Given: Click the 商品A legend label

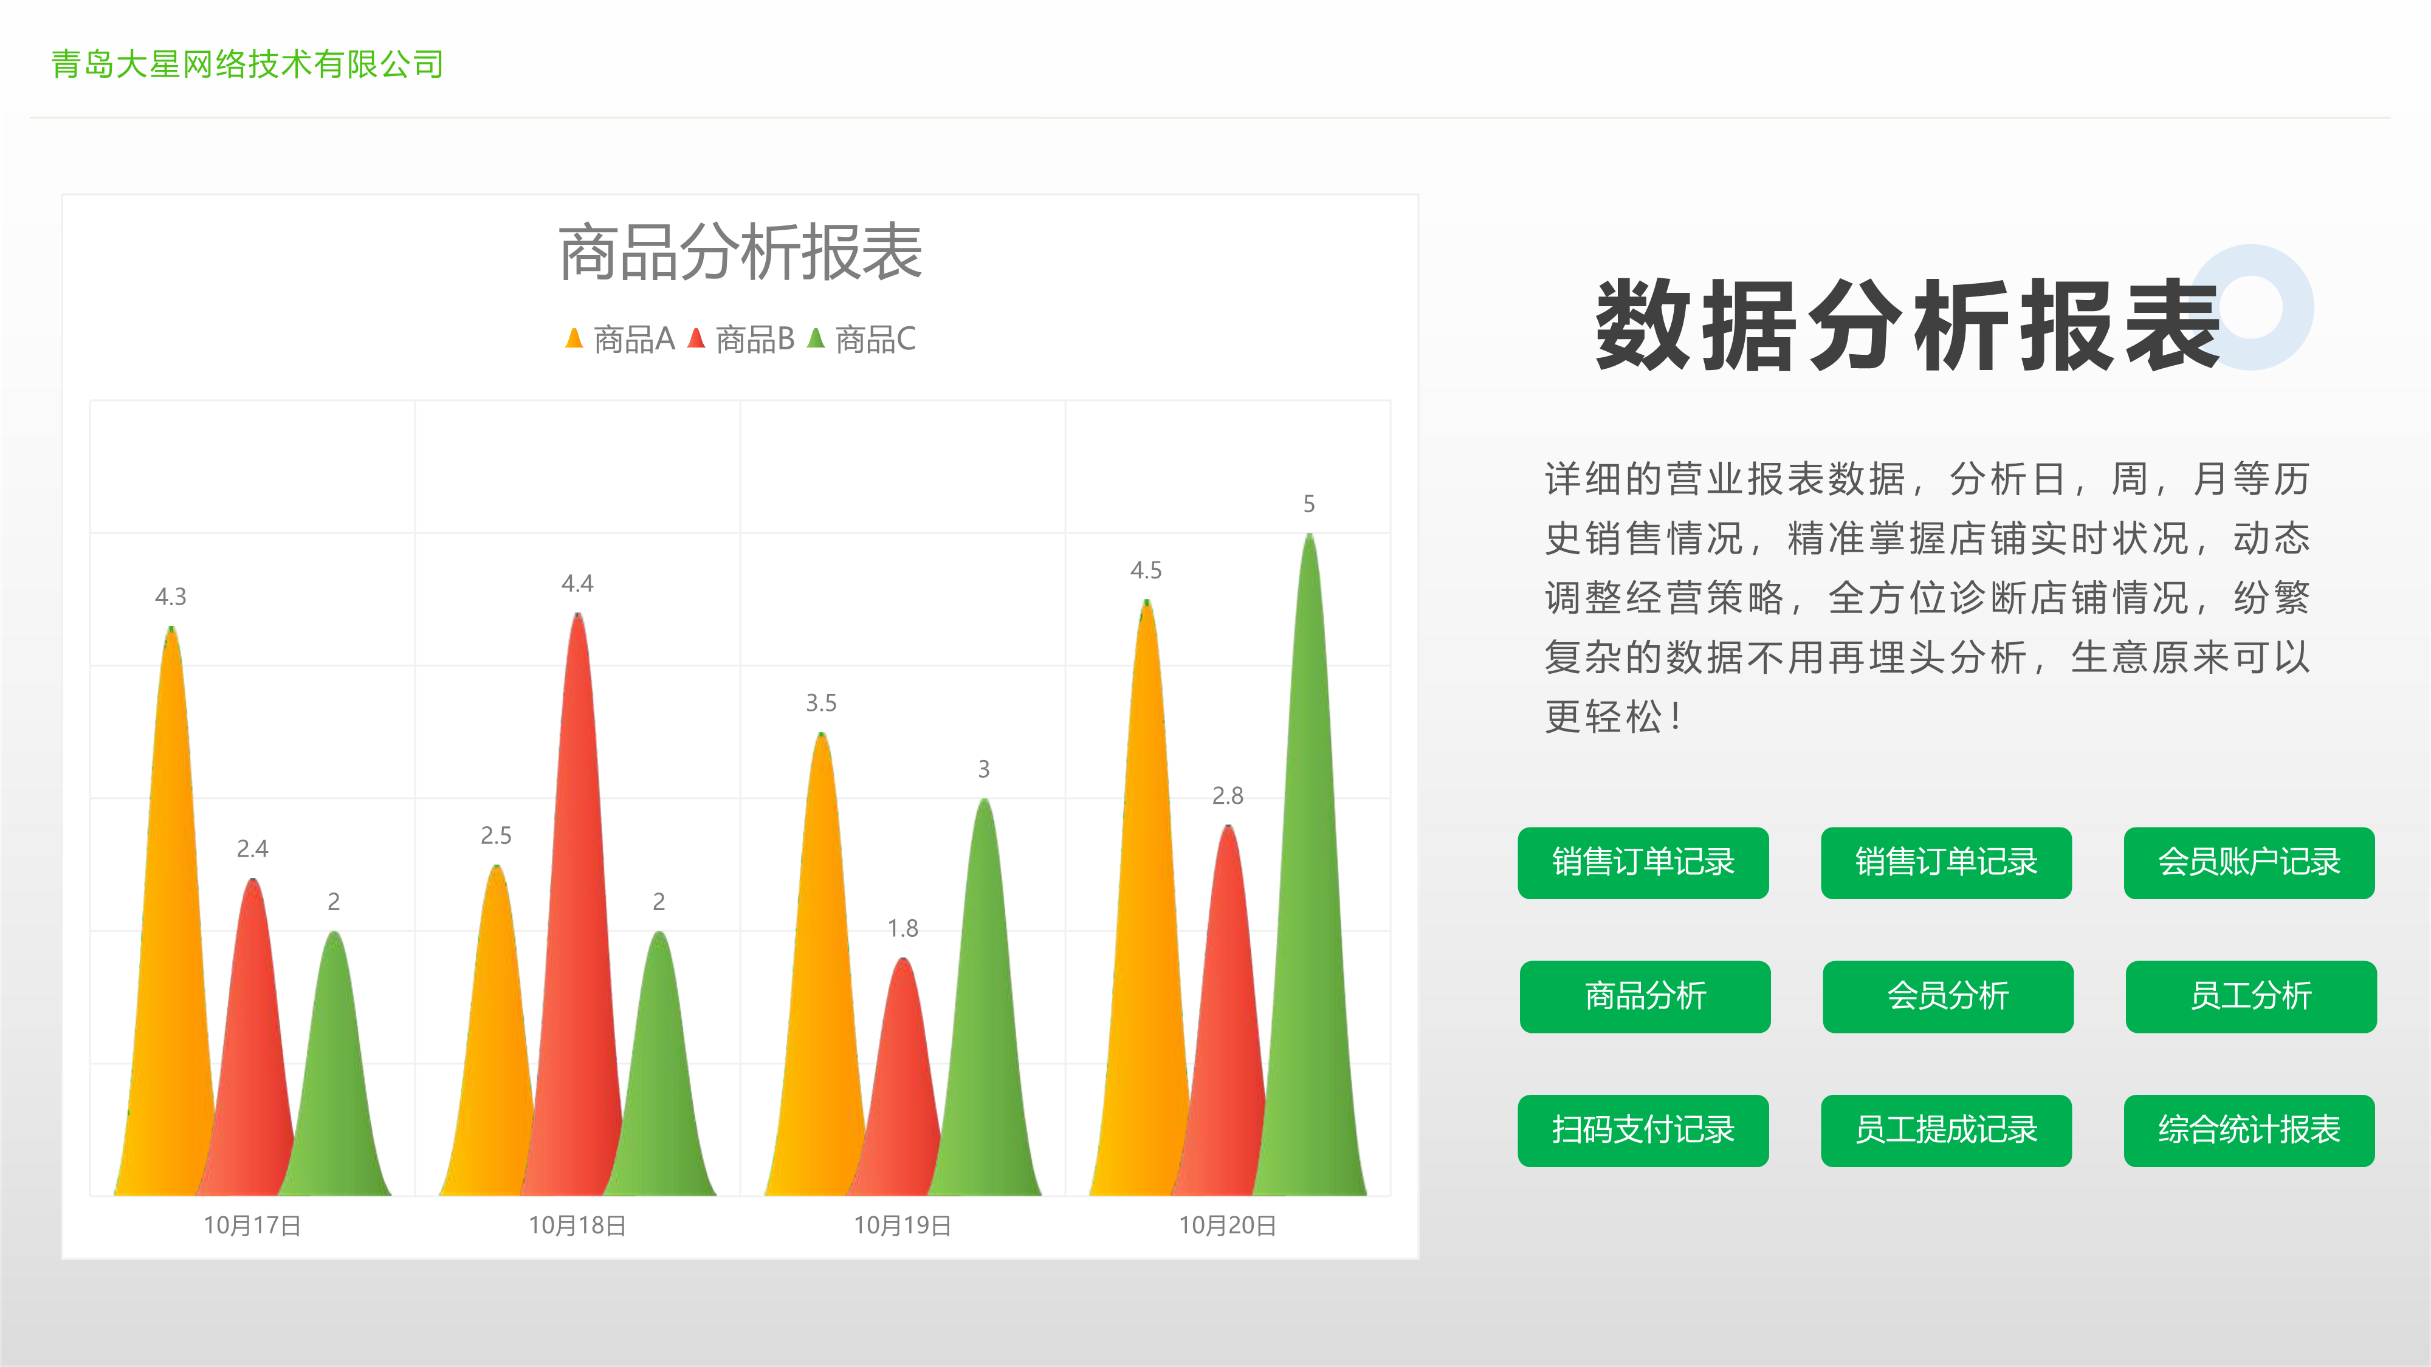Looking at the screenshot, I should pos(634,338).
